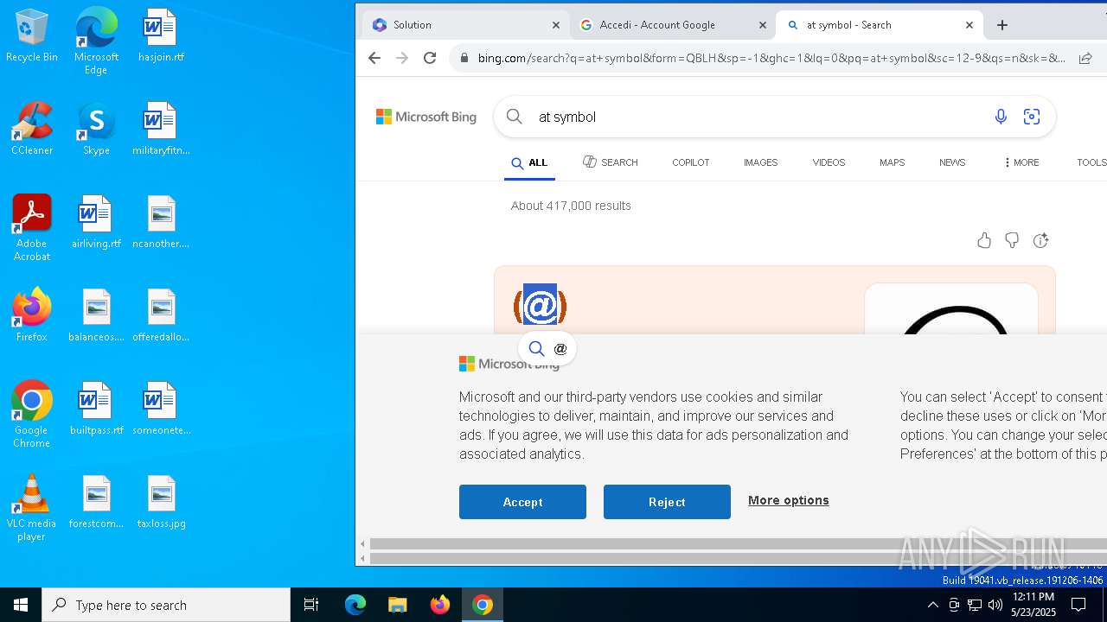Select offeredallo... image file on desktop

coord(161,315)
